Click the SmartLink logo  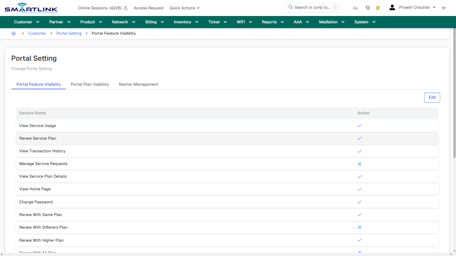coord(31,8)
